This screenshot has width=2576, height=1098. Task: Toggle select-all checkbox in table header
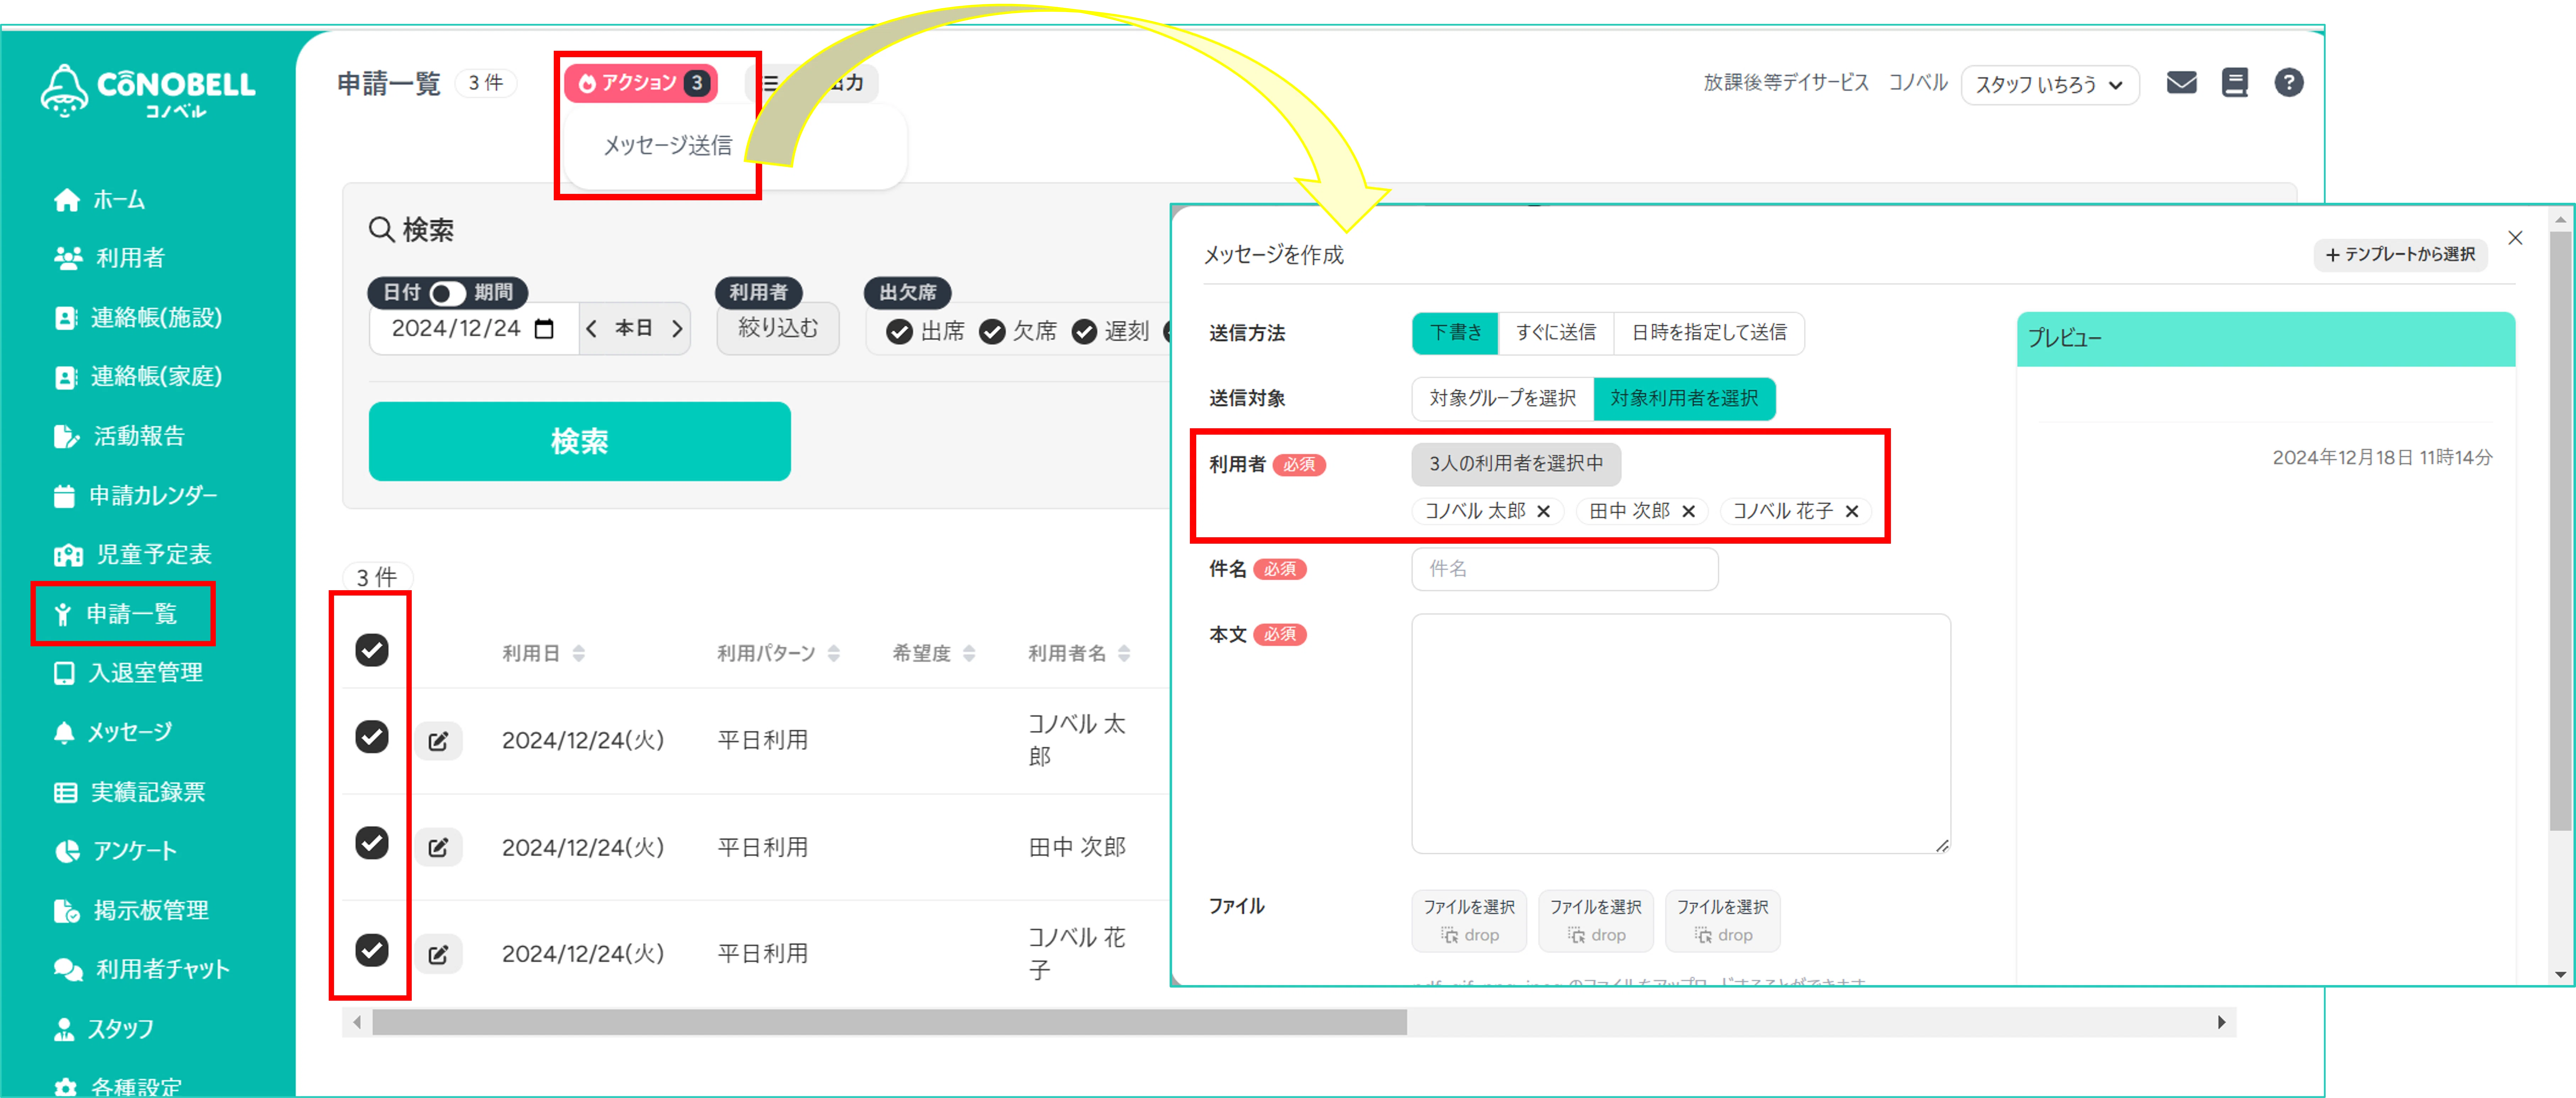coord(372,650)
